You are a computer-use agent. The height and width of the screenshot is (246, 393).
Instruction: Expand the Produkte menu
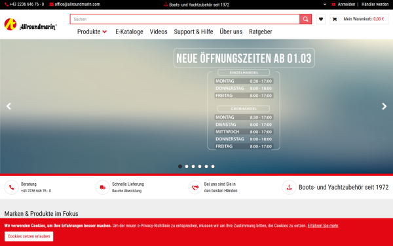click(x=92, y=31)
